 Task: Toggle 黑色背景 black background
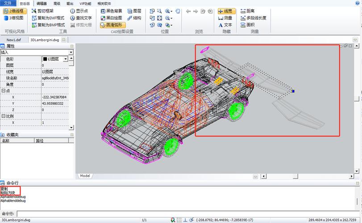[112, 11]
